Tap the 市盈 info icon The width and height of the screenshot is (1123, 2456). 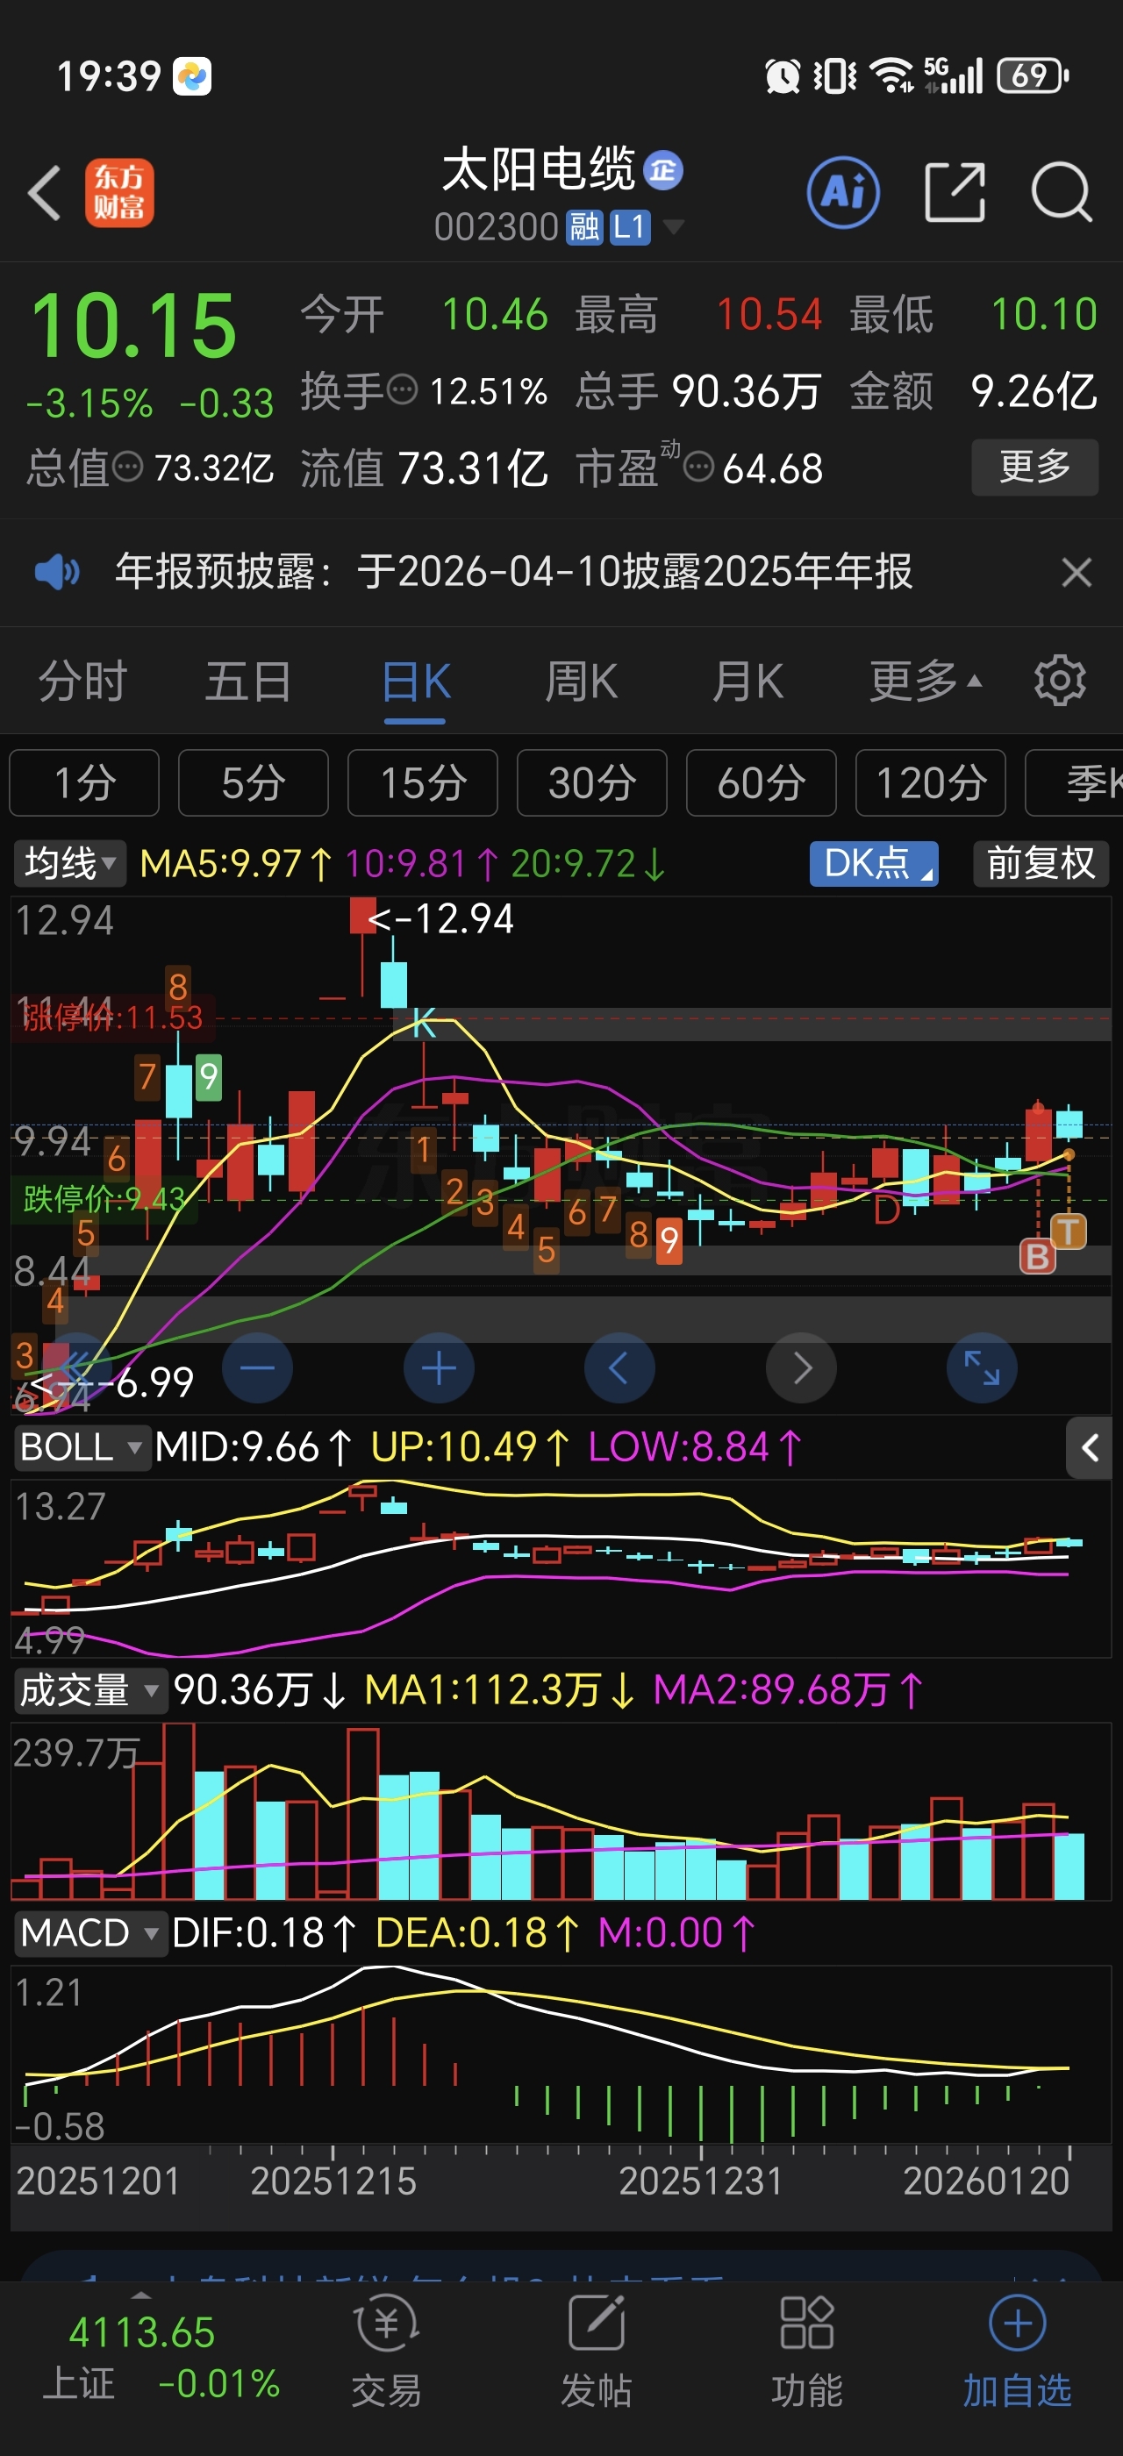click(x=698, y=468)
